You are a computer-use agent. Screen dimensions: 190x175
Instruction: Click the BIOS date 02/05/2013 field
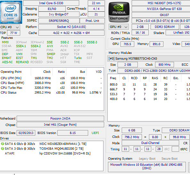(26, 133)
